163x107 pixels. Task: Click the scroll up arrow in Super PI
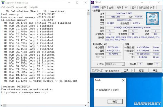[88, 11]
